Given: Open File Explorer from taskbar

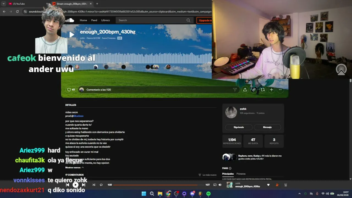Looking at the screenshot, I should click(x=160, y=194).
